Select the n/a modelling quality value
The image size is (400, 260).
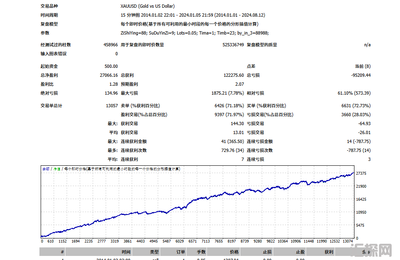tap(367, 45)
